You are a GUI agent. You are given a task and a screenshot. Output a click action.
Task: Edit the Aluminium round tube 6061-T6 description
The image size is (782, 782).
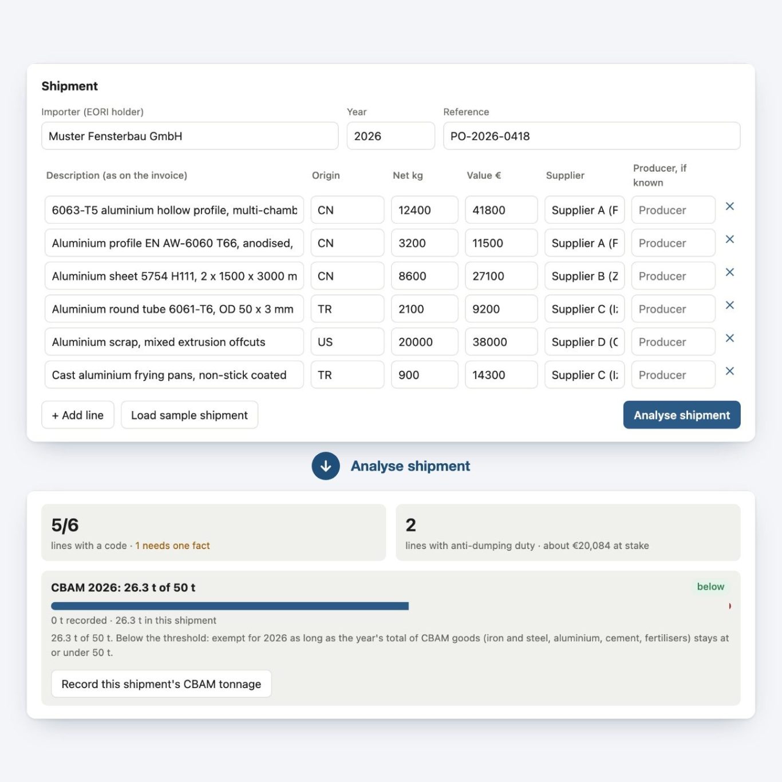point(174,309)
